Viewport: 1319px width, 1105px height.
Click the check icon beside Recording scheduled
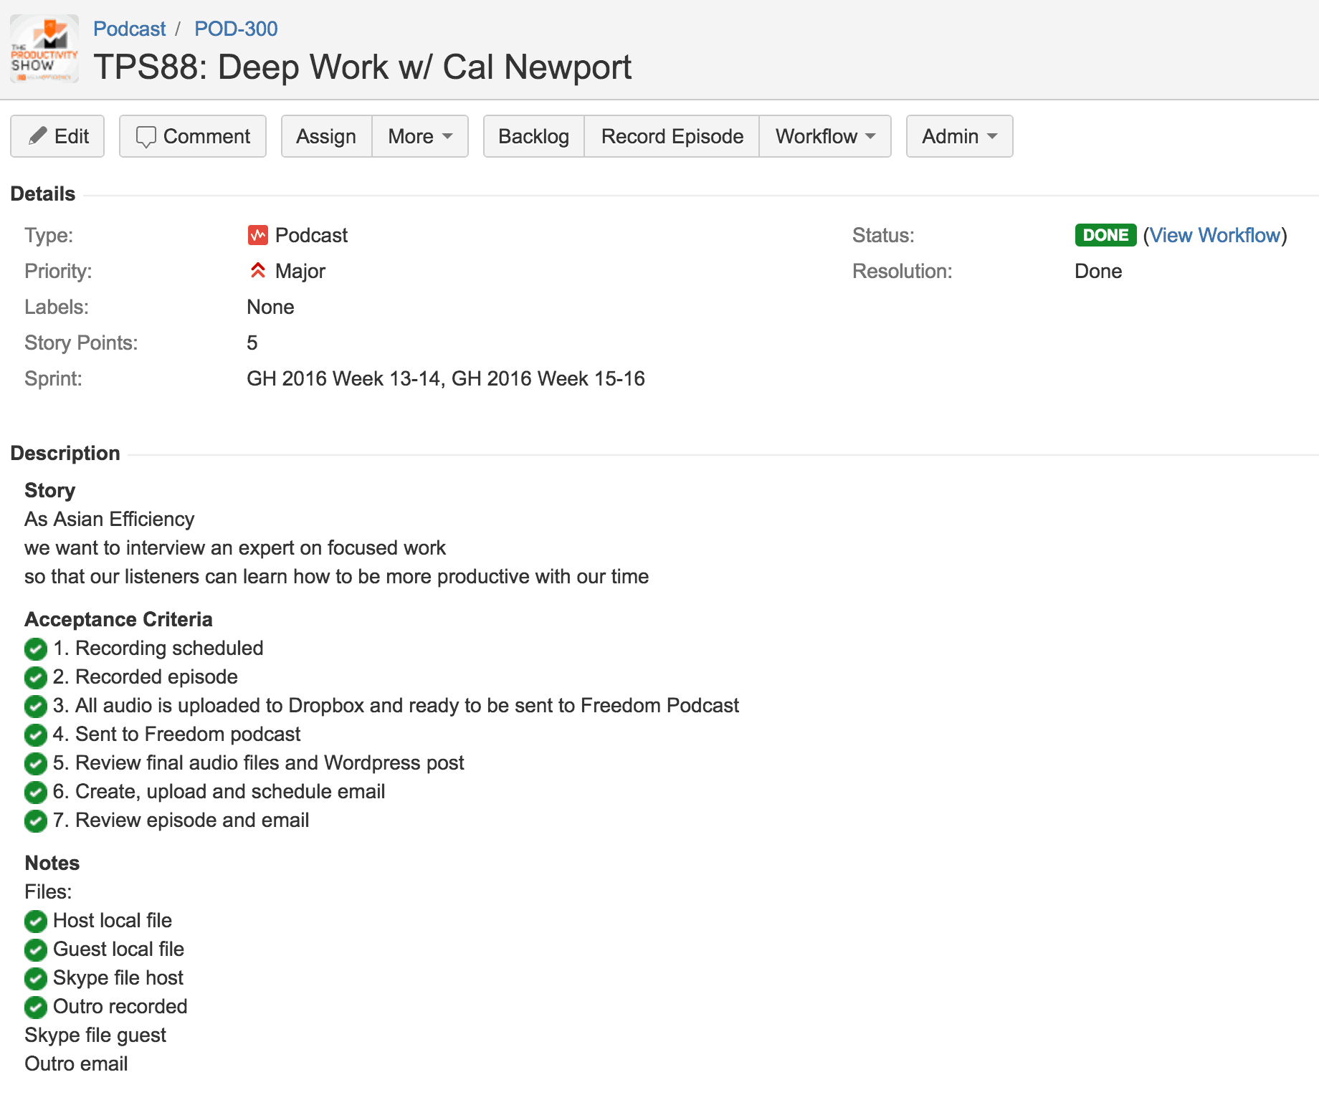[x=36, y=649]
